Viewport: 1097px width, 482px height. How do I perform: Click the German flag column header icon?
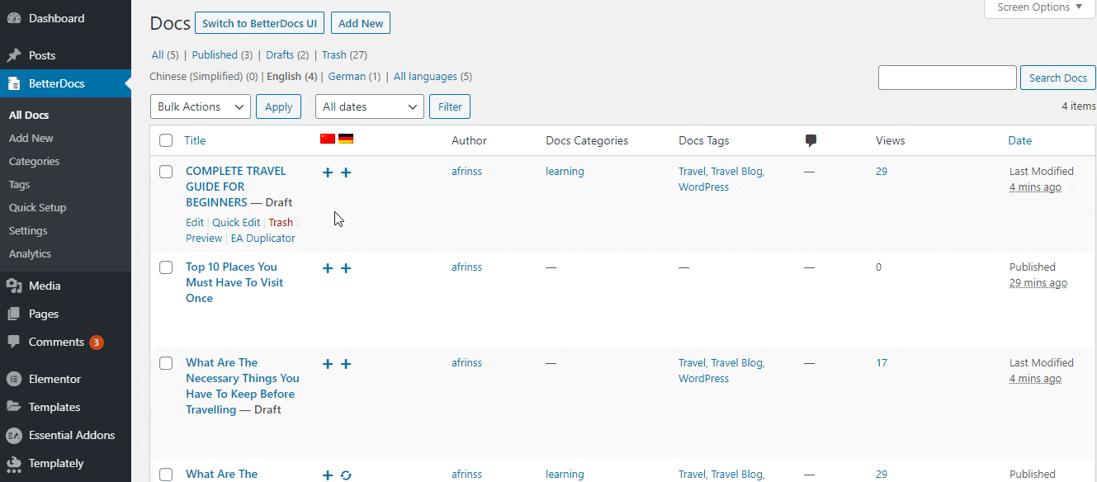pos(346,138)
